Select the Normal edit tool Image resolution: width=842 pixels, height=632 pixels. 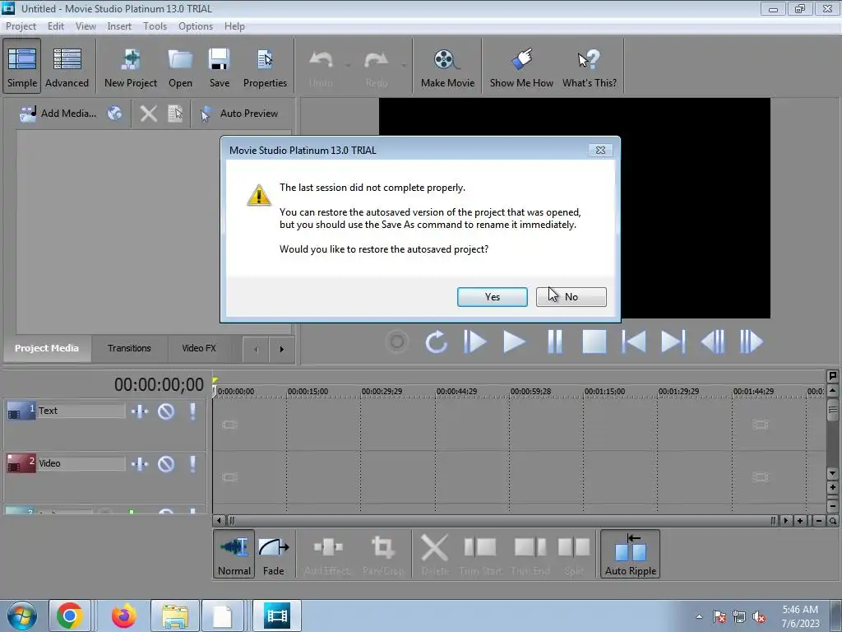coord(234,554)
